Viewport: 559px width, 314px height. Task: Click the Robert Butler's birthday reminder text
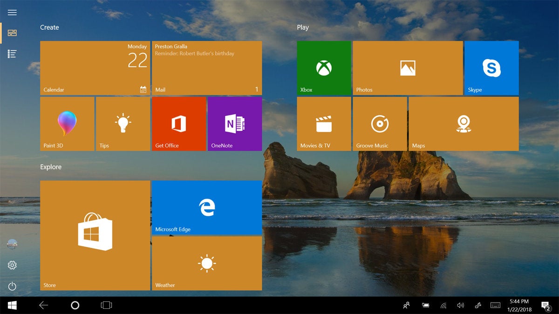[195, 53]
